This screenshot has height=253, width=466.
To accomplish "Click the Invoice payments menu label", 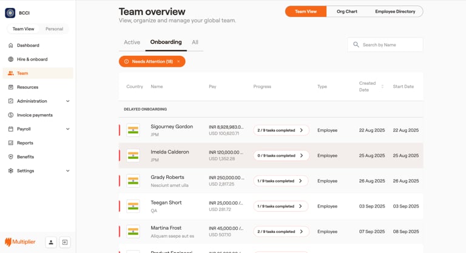I will coord(35,115).
